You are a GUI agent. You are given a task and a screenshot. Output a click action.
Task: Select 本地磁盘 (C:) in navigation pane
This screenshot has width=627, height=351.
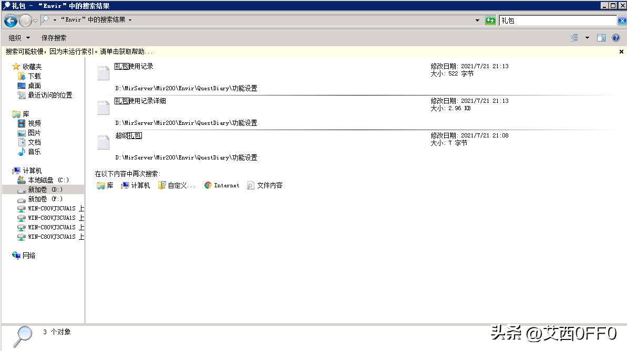click(x=48, y=180)
